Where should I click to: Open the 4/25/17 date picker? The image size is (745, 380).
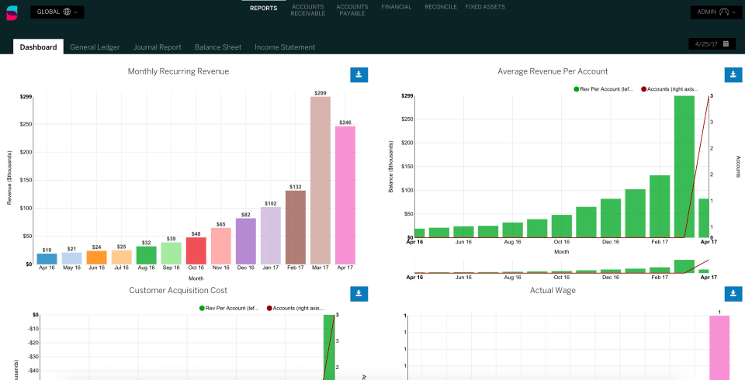click(x=712, y=43)
